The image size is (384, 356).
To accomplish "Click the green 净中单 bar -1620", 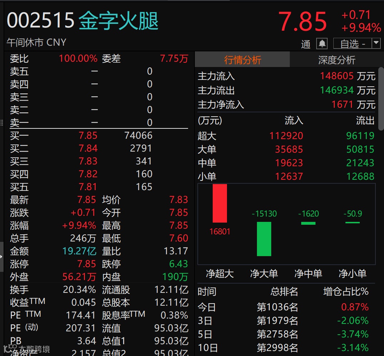I will click(x=308, y=223).
